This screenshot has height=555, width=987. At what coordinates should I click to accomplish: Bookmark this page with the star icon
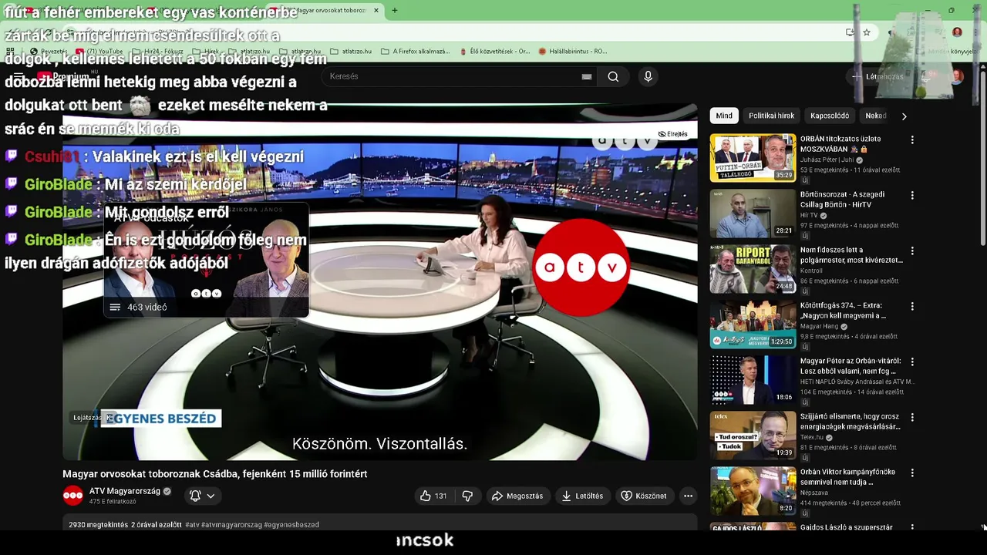867,32
